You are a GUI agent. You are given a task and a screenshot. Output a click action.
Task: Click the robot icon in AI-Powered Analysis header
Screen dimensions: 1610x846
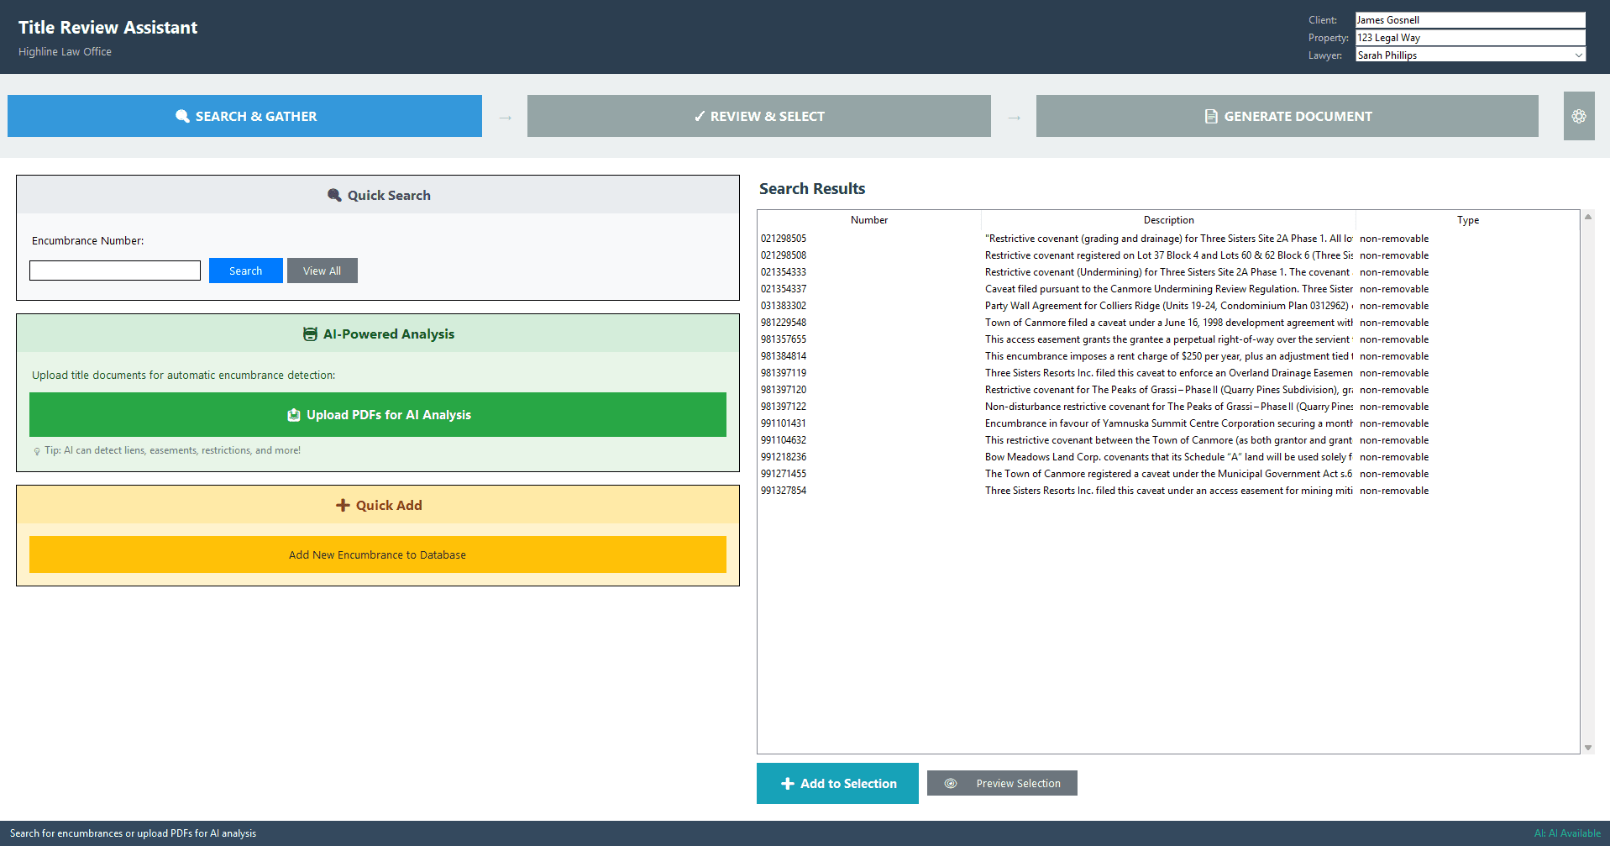(x=310, y=334)
